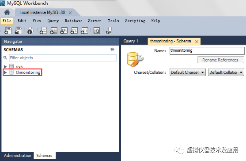Reconnect to DBMS toolbar icon
Screen dimensions: 246x161
pyautogui.click(x=109, y=31)
